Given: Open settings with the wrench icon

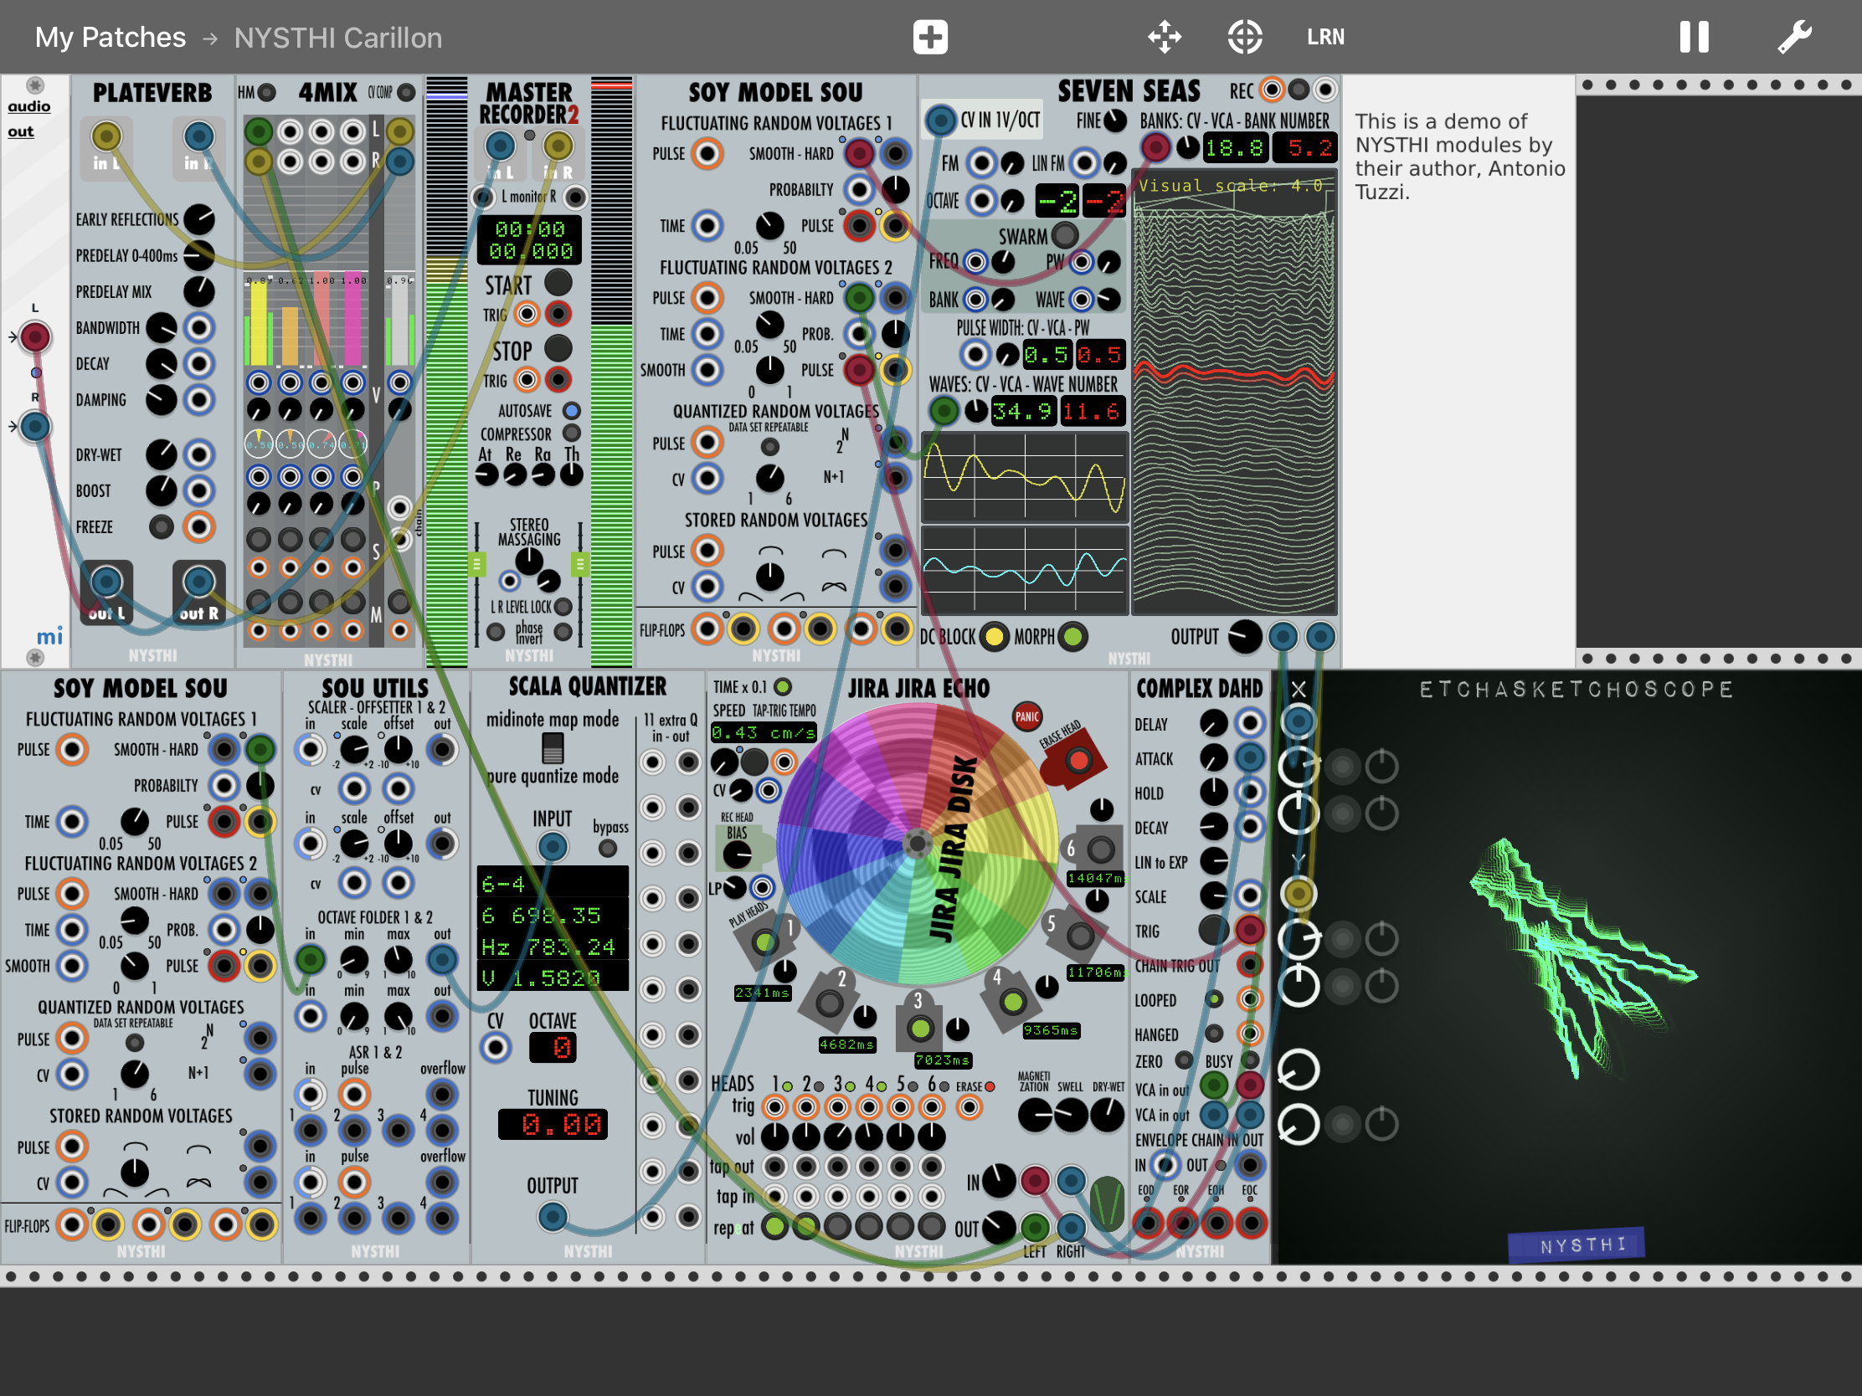Looking at the screenshot, I should pyautogui.click(x=1795, y=37).
